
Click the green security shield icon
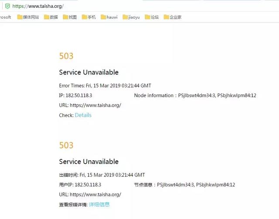coord(7,6)
